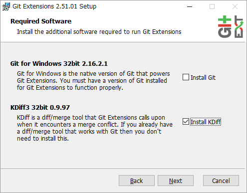Minimize the Setup window
This screenshot has width=247, height=193.
tap(190, 6)
